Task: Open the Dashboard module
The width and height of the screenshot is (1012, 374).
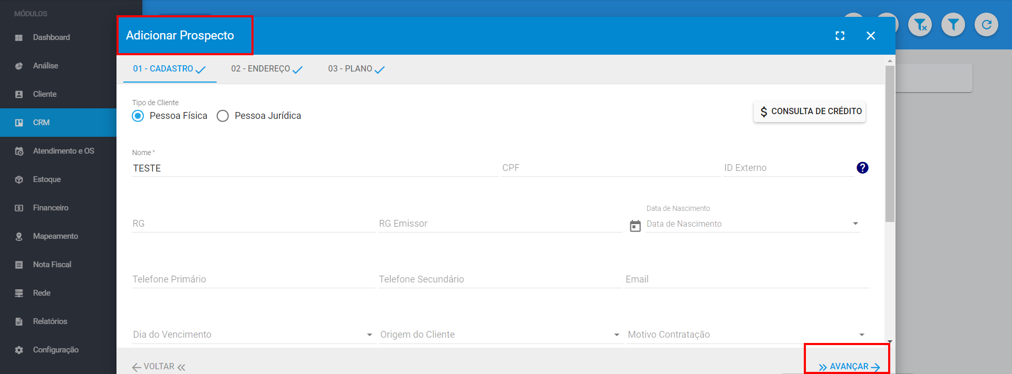Action: [x=58, y=37]
